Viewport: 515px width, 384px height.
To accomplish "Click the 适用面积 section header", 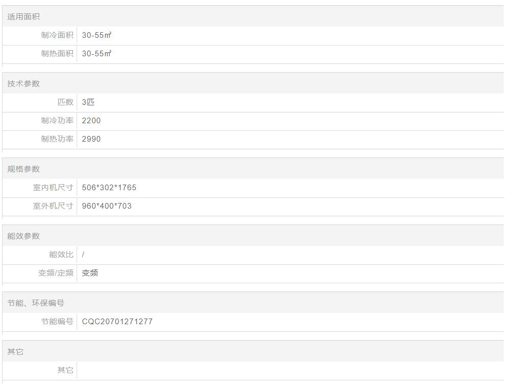I will coord(24,17).
